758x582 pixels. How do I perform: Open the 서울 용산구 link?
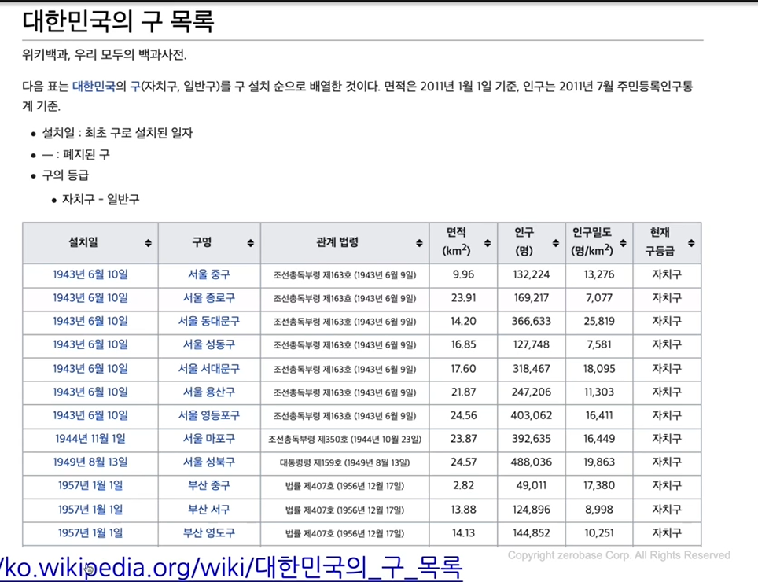click(209, 392)
